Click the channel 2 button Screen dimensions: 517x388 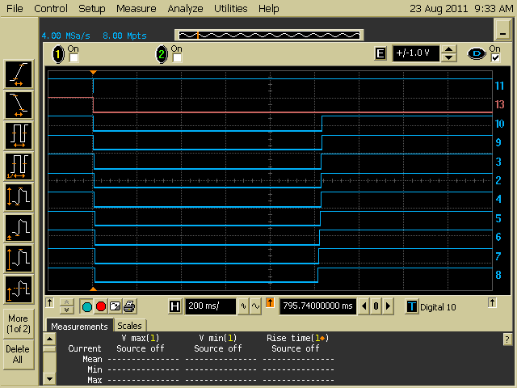[x=162, y=54]
